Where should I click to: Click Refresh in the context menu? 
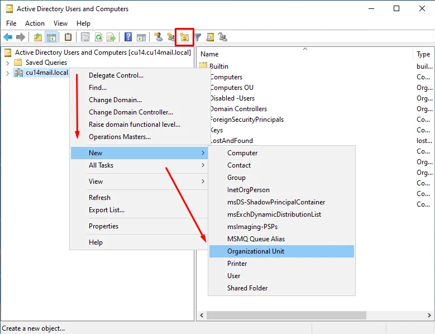tap(140, 198)
